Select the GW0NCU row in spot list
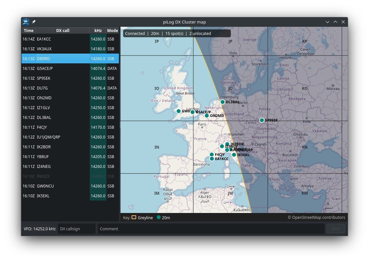The height and width of the screenshot is (261, 369). [x=70, y=186]
